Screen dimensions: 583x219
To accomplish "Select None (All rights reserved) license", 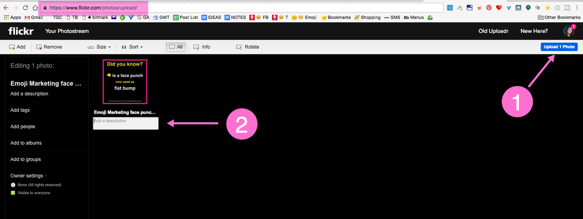I will point(13,185).
